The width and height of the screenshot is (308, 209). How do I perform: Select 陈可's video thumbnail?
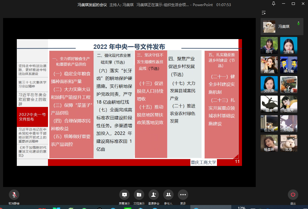tap(269, 46)
